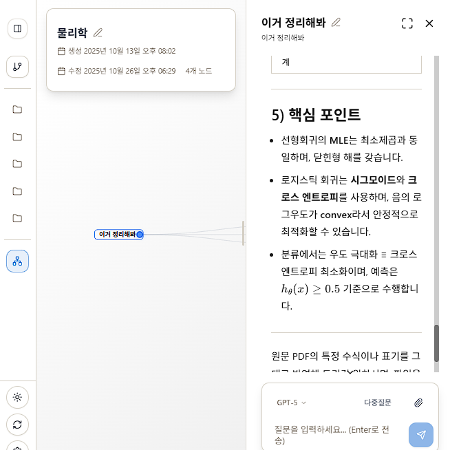Open the second folder in sidebar

point(17,137)
